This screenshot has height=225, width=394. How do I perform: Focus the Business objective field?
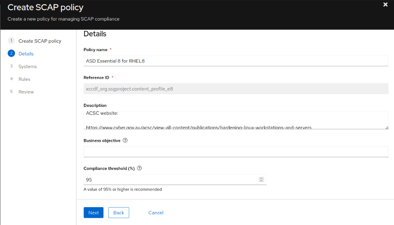[x=236, y=152]
